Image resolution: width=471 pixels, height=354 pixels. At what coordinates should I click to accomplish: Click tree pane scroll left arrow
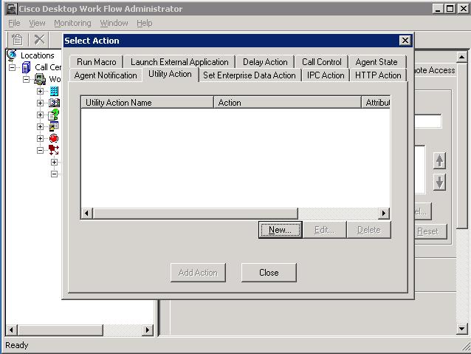(11, 330)
